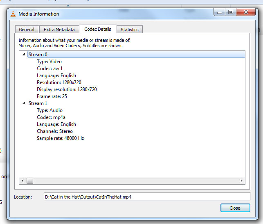The height and width of the screenshot is (224, 263).
Task: Select the Codec Details tab
Action: (x=98, y=29)
